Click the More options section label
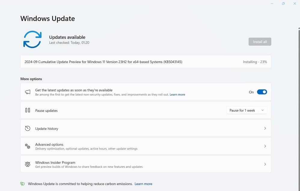Screen dimensions: 300x191 pos(31,79)
